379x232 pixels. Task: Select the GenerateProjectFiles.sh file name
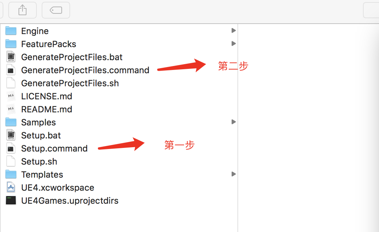point(70,83)
